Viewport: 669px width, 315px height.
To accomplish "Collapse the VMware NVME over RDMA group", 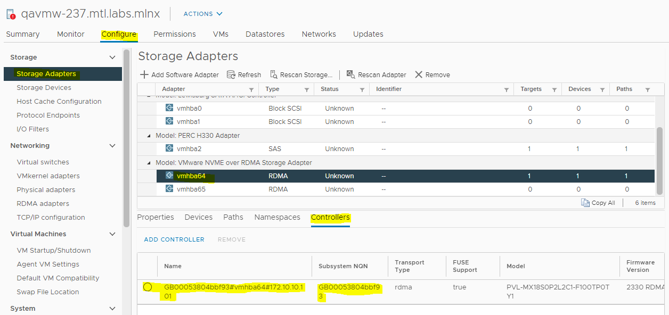I will [149, 163].
